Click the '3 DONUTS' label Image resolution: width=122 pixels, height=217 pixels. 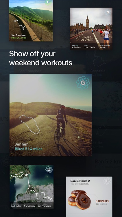click(102, 201)
